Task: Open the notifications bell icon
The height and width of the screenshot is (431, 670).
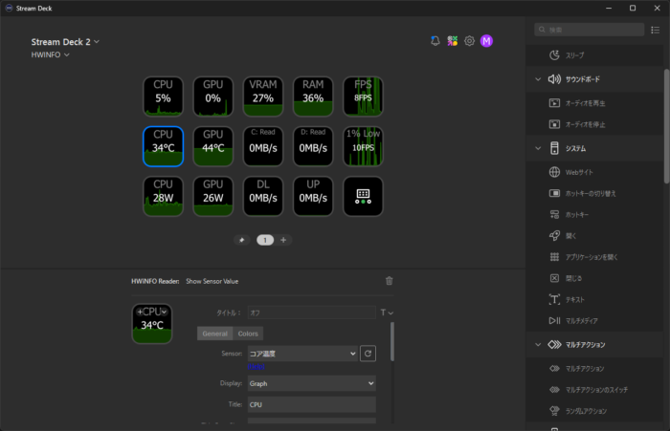Action: click(x=435, y=41)
